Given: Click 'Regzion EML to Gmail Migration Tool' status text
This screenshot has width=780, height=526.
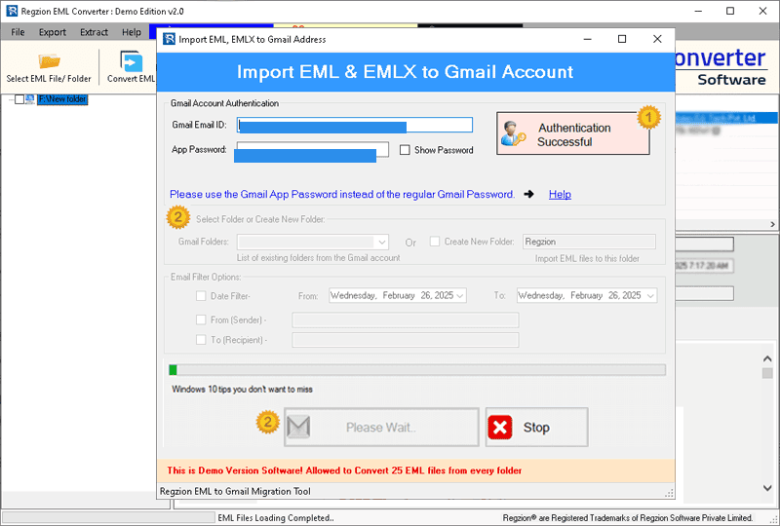Looking at the screenshot, I should [235, 491].
